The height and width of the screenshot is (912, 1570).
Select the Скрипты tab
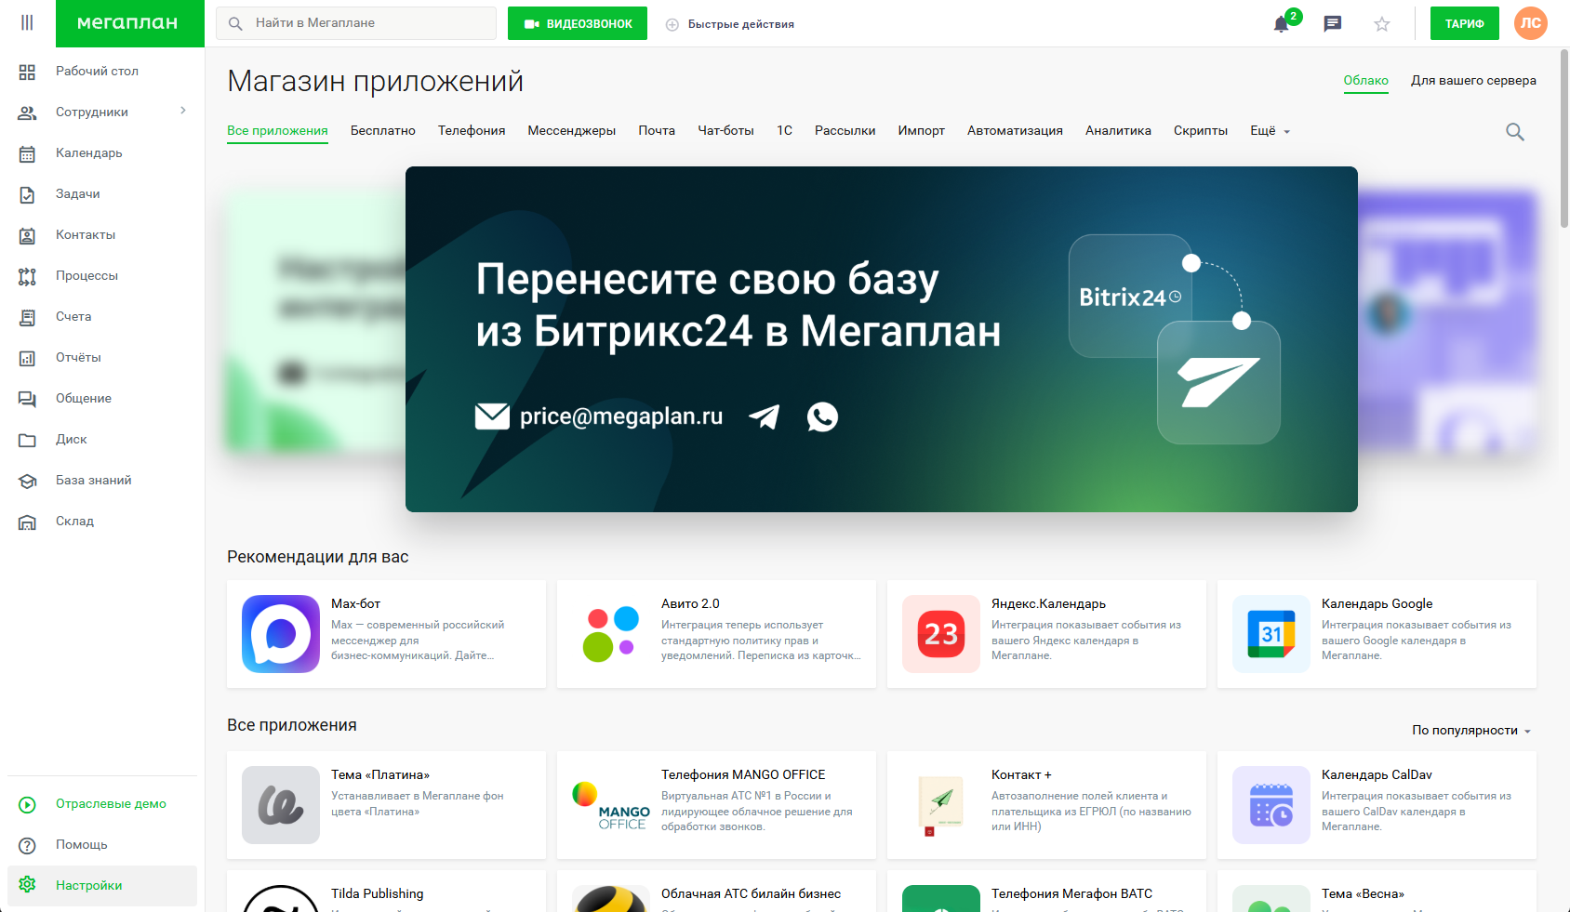1200,131
